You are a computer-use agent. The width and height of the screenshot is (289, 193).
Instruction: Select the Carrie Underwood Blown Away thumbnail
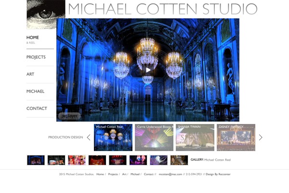pyautogui.click(x=154, y=138)
